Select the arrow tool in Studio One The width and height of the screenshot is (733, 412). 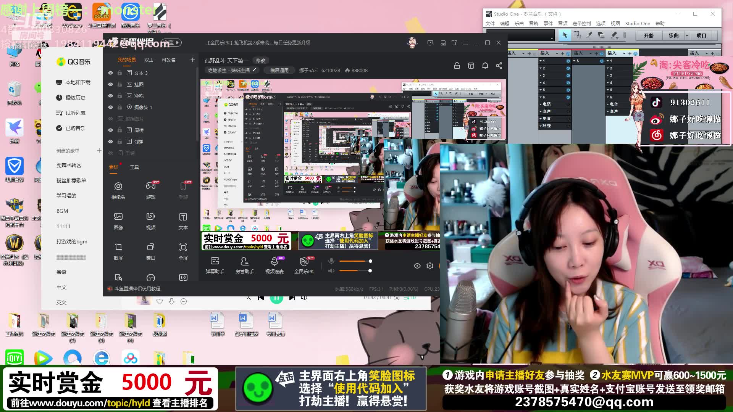[x=565, y=35]
